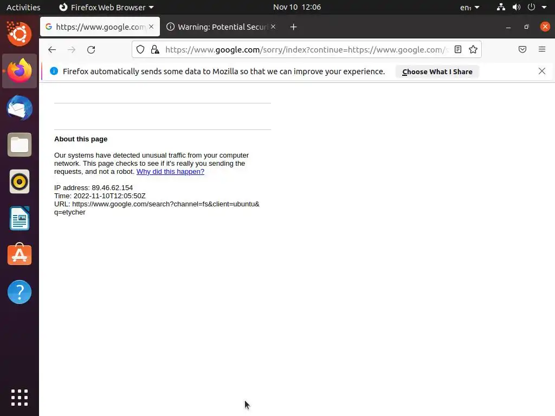The image size is (555, 416).
Task: Restore the Firefox window size
Action: tap(527, 27)
